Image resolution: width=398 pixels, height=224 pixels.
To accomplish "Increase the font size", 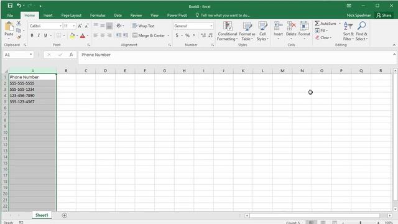I will click(80, 26).
